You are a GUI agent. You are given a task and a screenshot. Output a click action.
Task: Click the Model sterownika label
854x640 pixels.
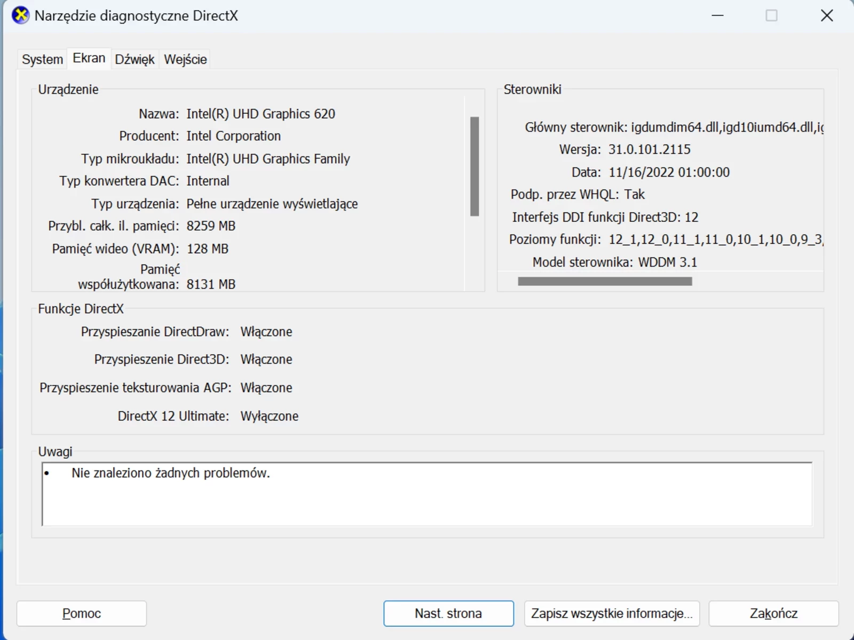coord(583,262)
